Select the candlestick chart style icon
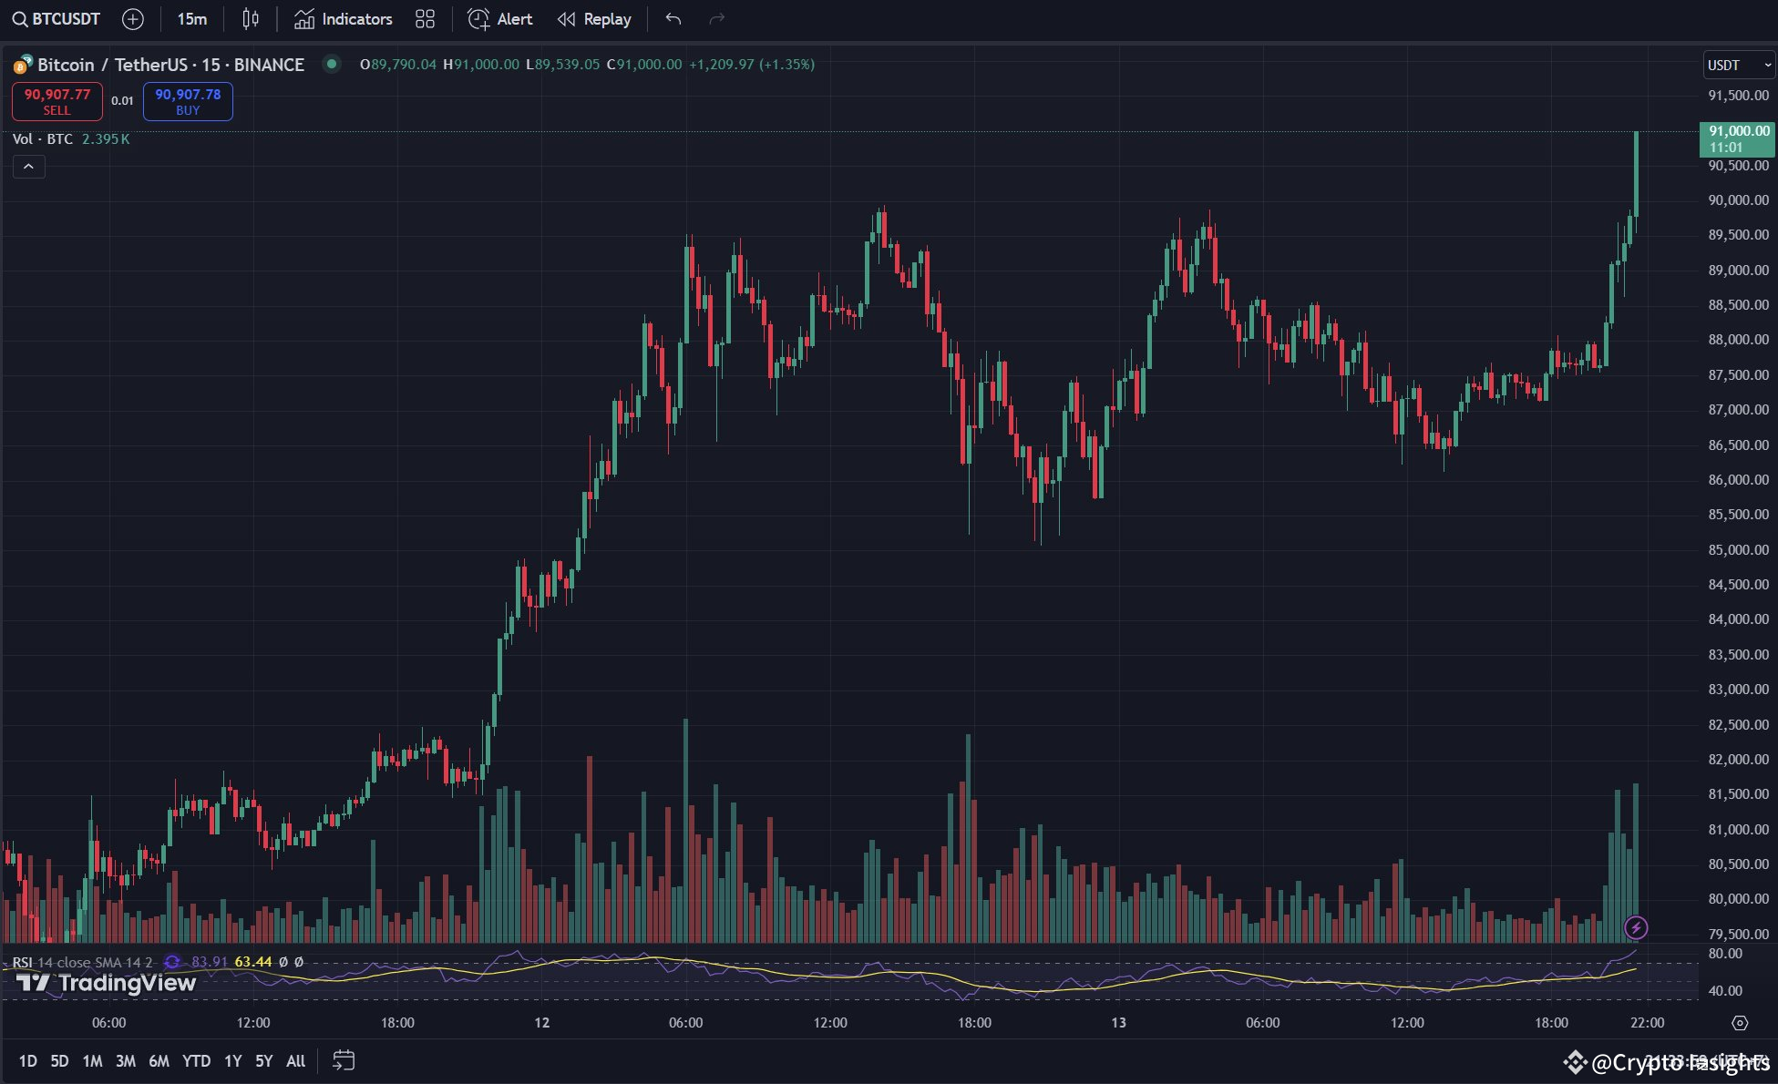1778x1084 pixels. [251, 18]
